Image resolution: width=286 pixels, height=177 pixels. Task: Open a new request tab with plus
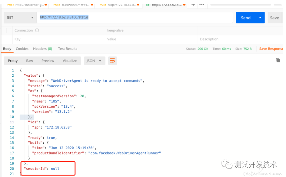click(x=193, y=4)
